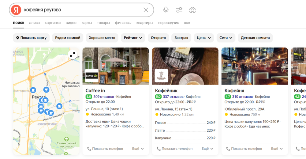
Task: Open image search camera icon
Action: pyautogui.click(x=192, y=10)
